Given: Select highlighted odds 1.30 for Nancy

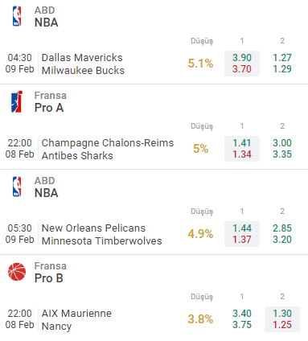Looking at the screenshot, I should pyautogui.click(x=282, y=319).
